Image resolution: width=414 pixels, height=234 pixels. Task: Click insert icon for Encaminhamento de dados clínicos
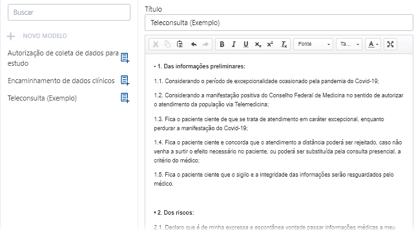[125, 81]
